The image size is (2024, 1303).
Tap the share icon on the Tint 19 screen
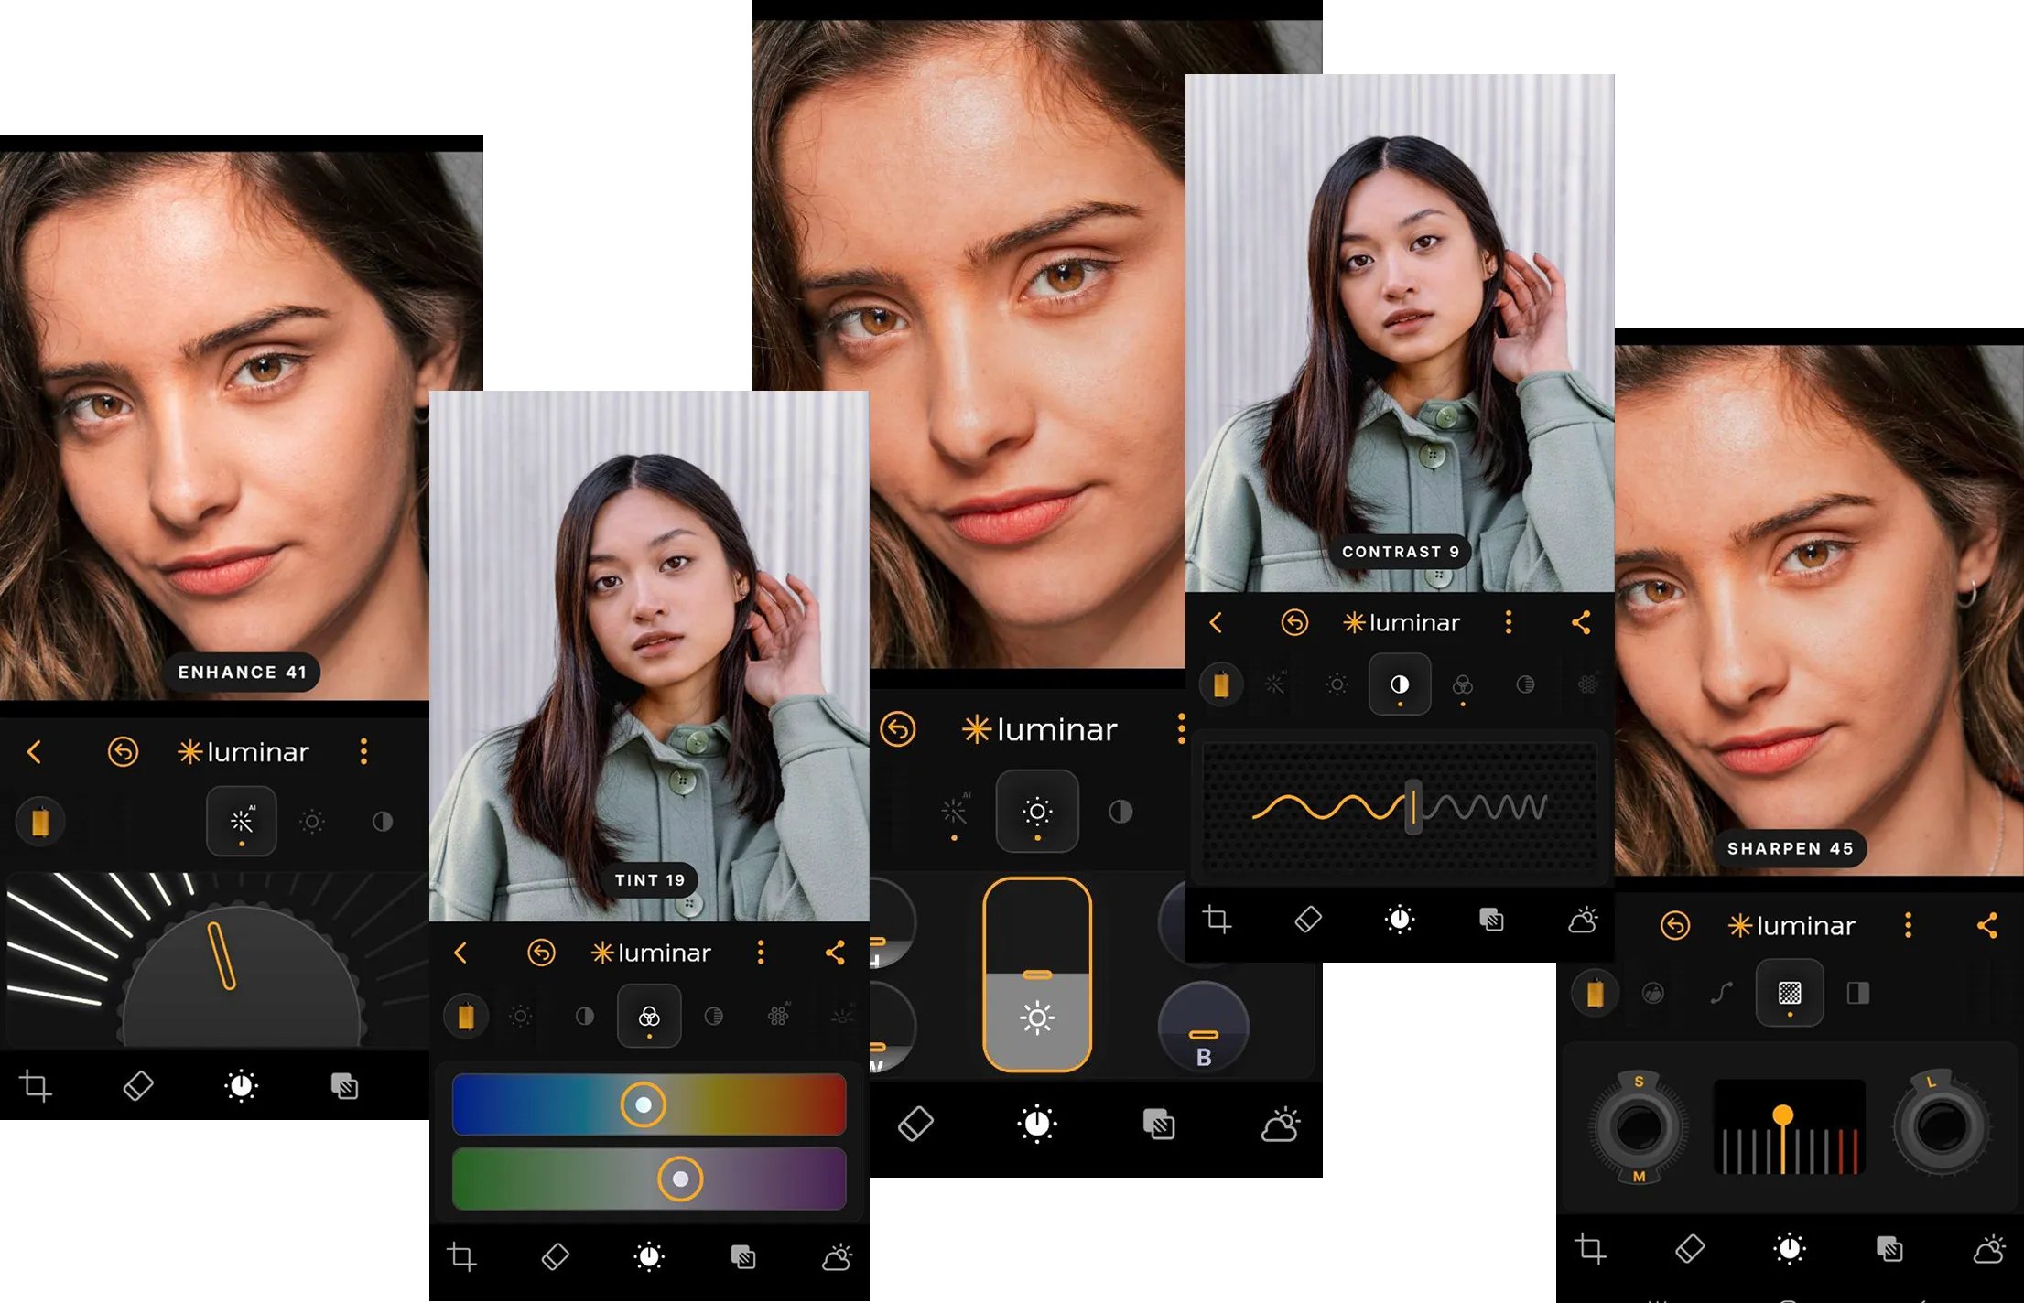pyautogui.click(x=835, y=953)
